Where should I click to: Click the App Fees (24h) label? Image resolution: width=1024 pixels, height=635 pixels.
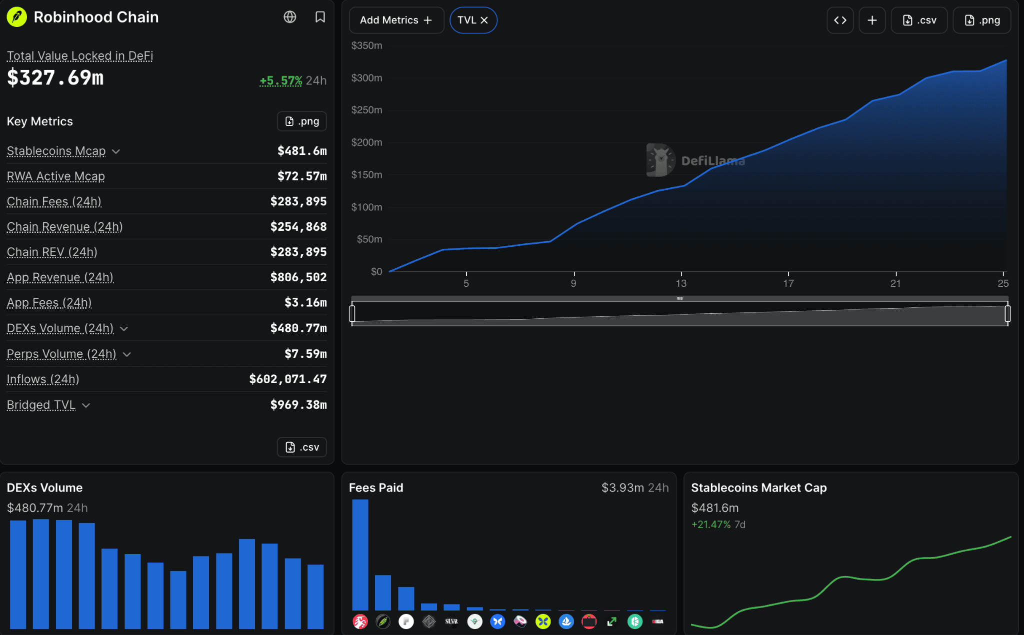[x=49, y=303]
